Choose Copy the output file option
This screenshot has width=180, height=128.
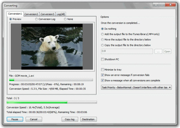(103, 45)
